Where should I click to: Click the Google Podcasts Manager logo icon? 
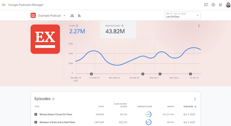pos(4,5)
